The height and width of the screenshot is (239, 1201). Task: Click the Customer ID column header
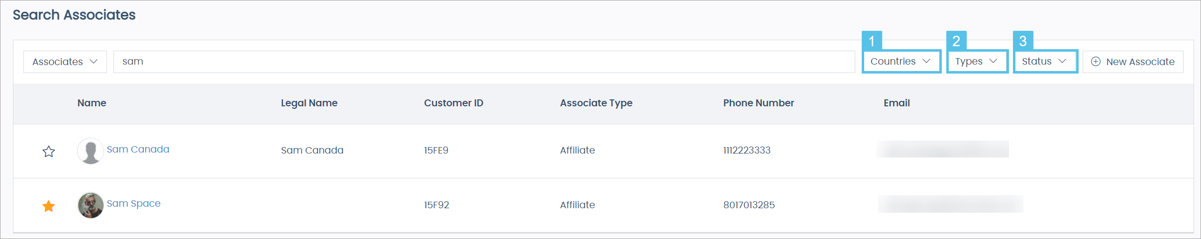click(453, 103)
